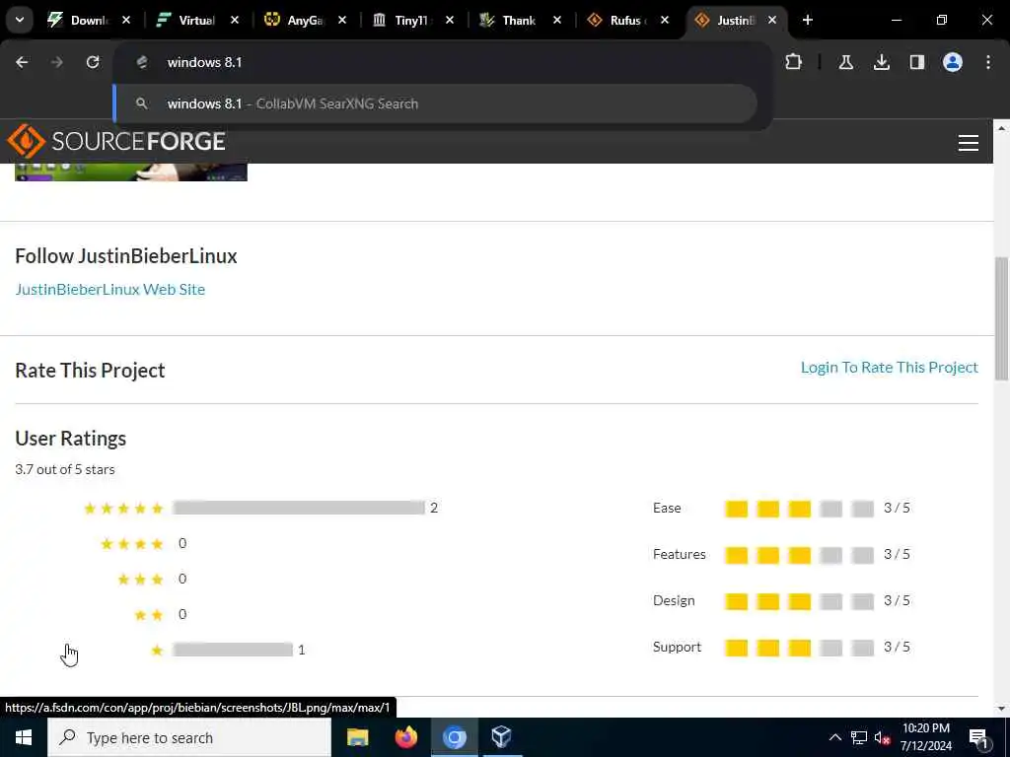Close the Thank tab
Image resolution: width=1010 pixels, height=757 pixels.
coord(557,20)
